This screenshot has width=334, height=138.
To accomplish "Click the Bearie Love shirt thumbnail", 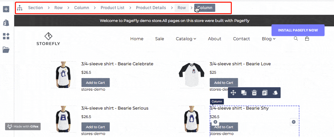I will click(192, 75).
